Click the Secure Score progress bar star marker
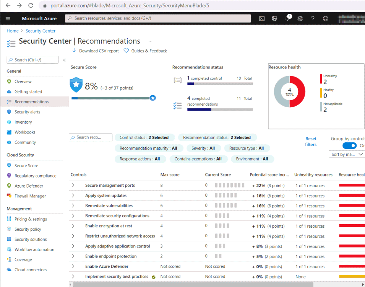This screenshot has width=365, height=287. coord(153,98)
